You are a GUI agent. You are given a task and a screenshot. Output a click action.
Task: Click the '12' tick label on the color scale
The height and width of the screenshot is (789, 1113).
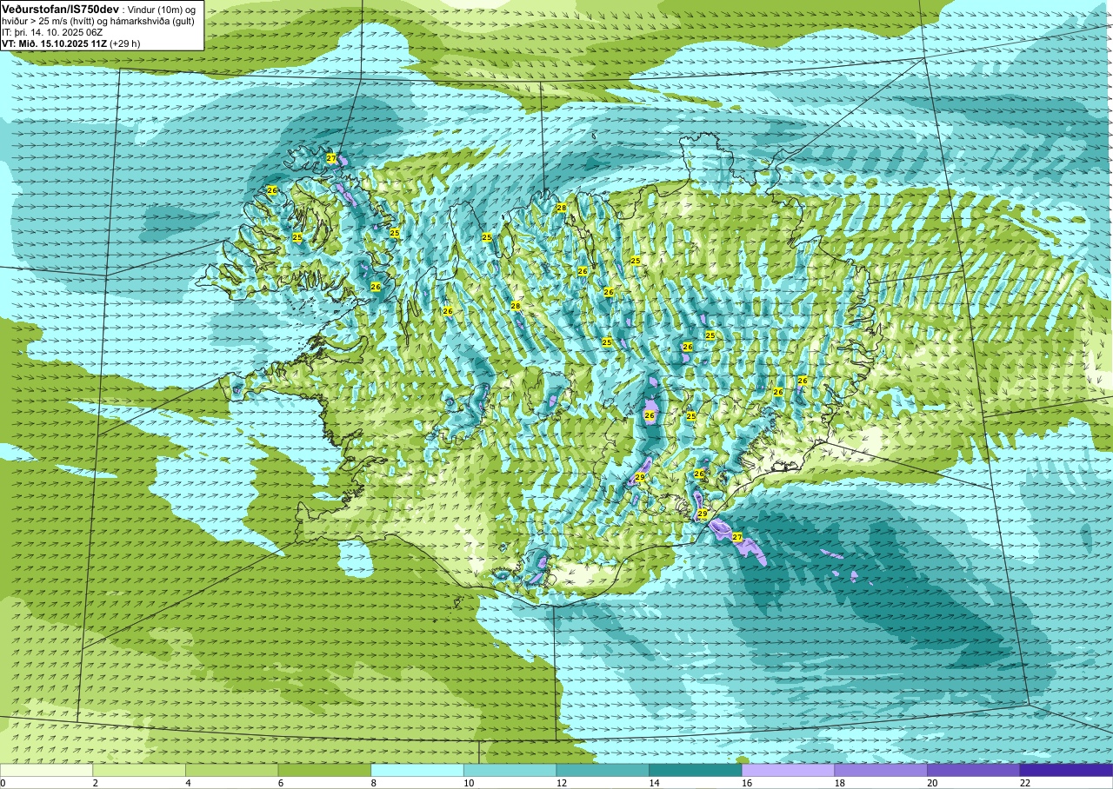click(x=561, y=783)
